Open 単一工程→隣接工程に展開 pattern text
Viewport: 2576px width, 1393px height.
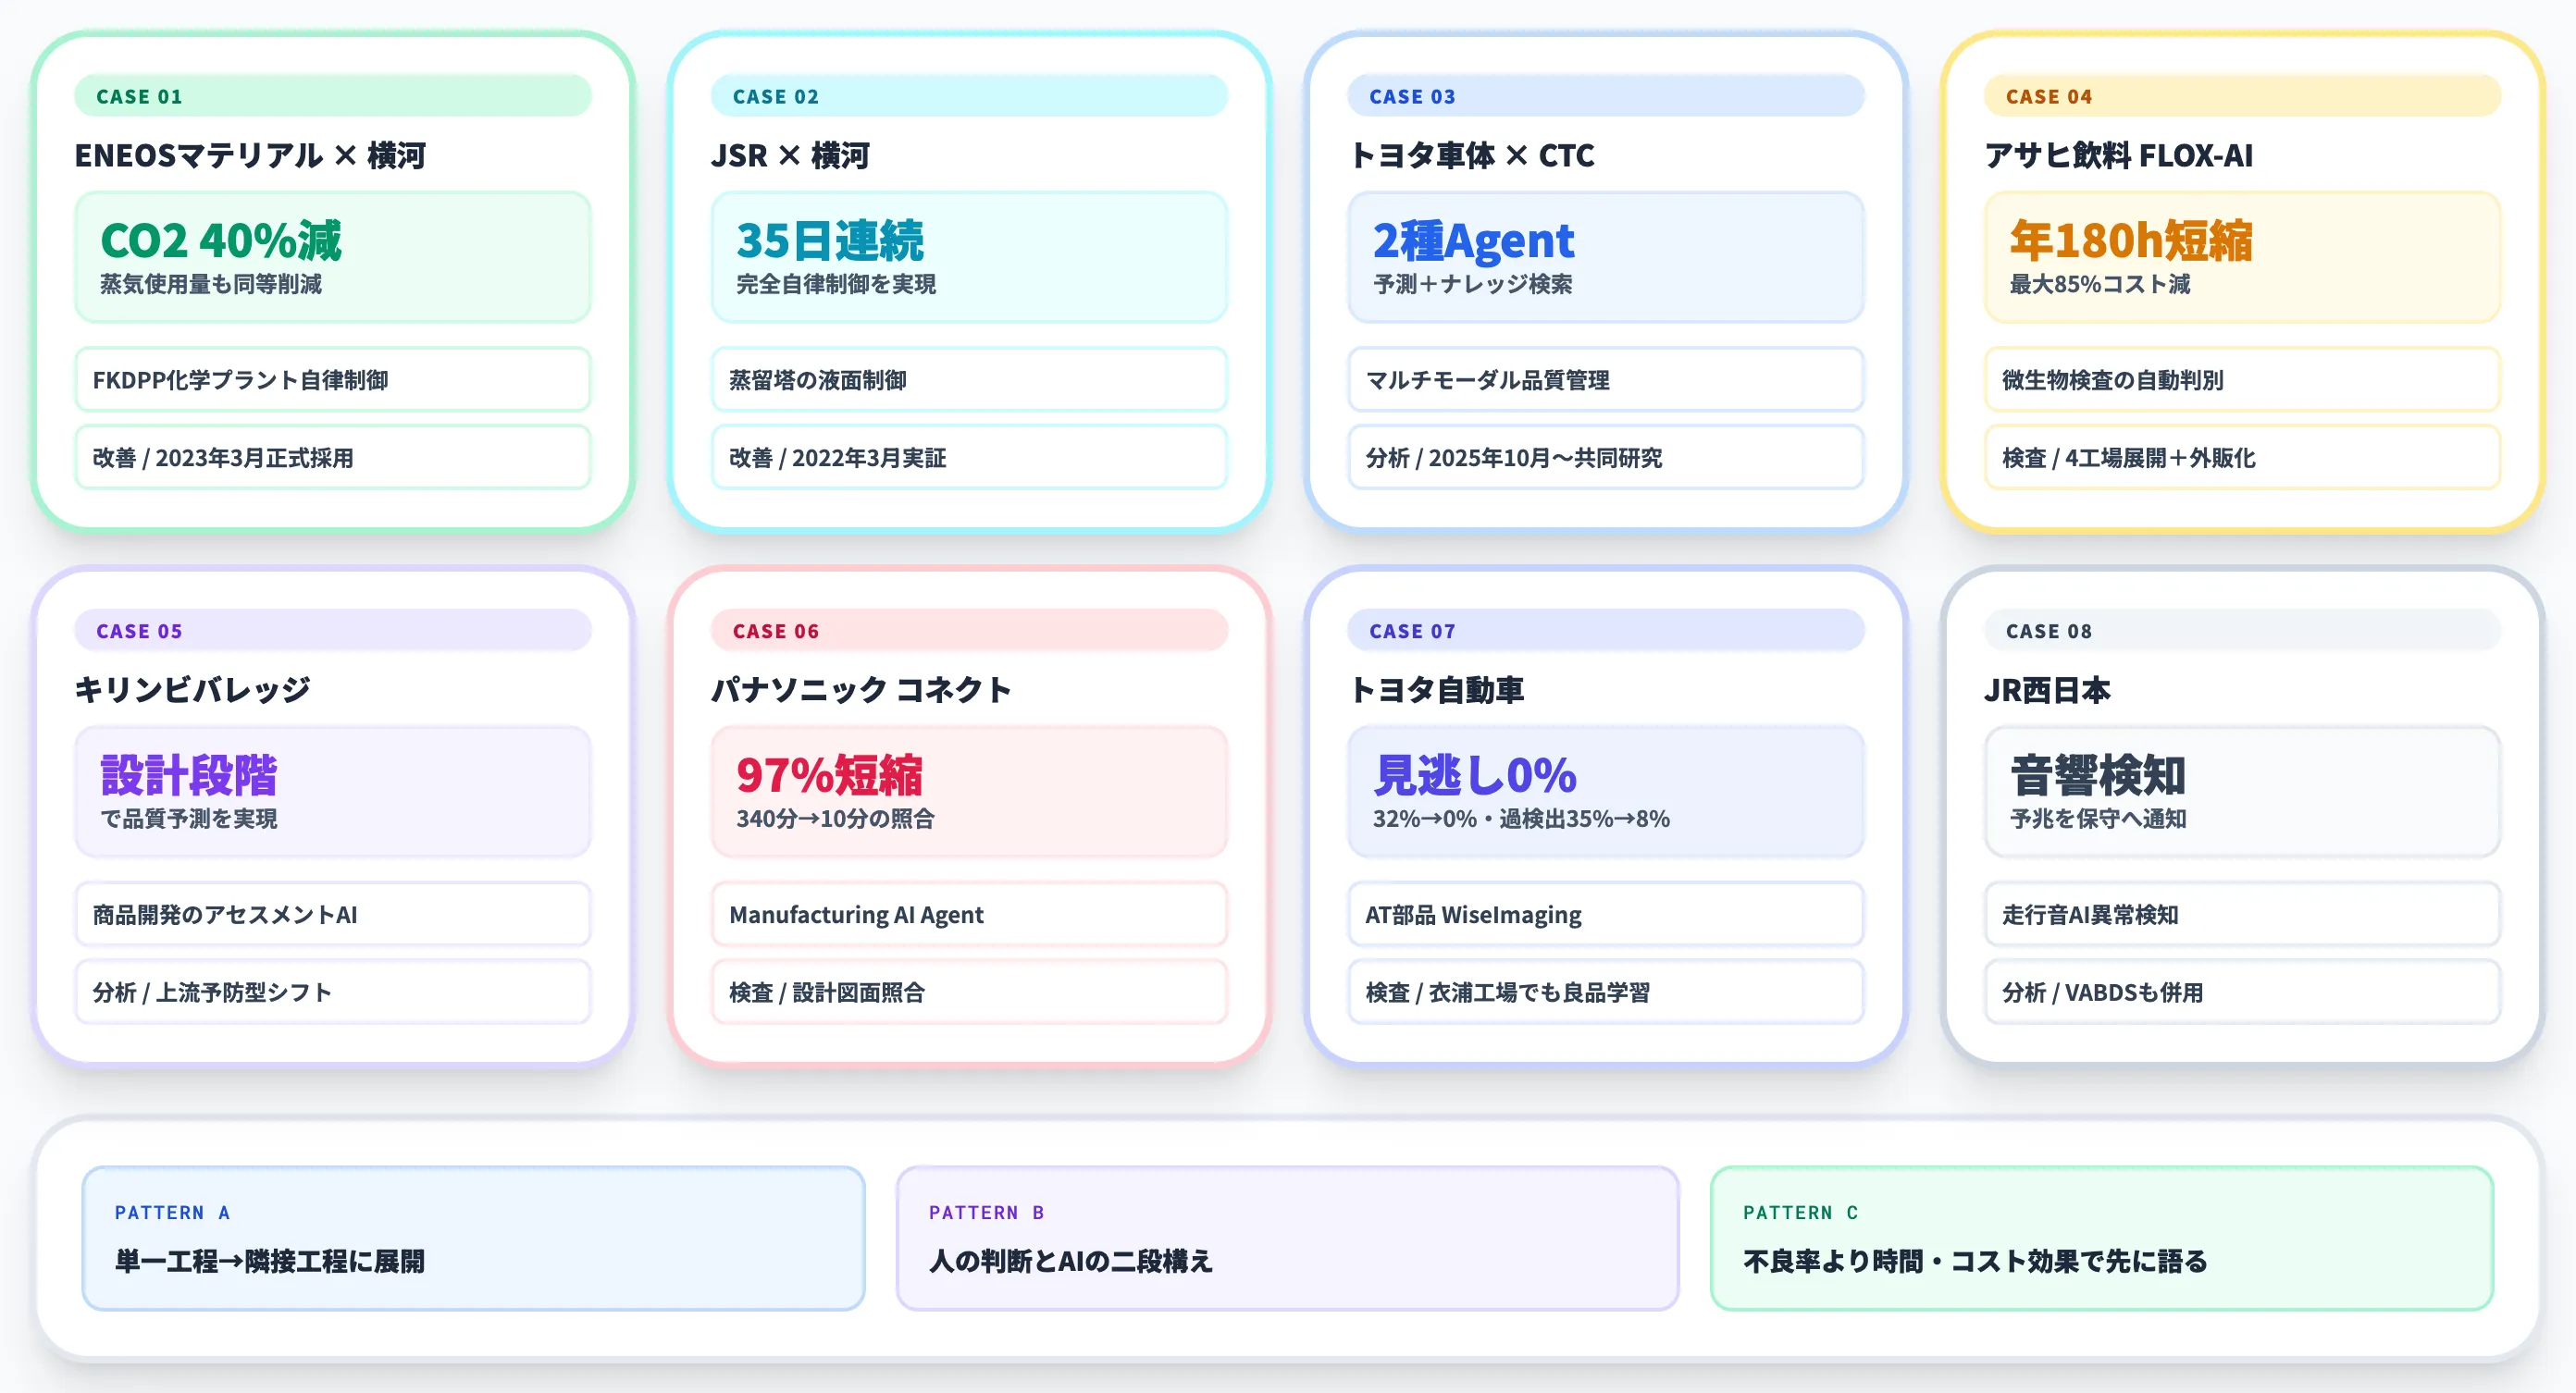(x=270, y=1261)
